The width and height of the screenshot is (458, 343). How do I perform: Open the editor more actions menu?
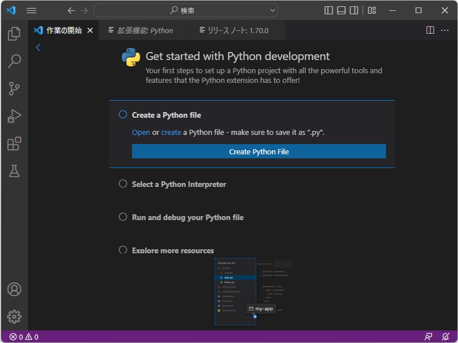(445, 30)
